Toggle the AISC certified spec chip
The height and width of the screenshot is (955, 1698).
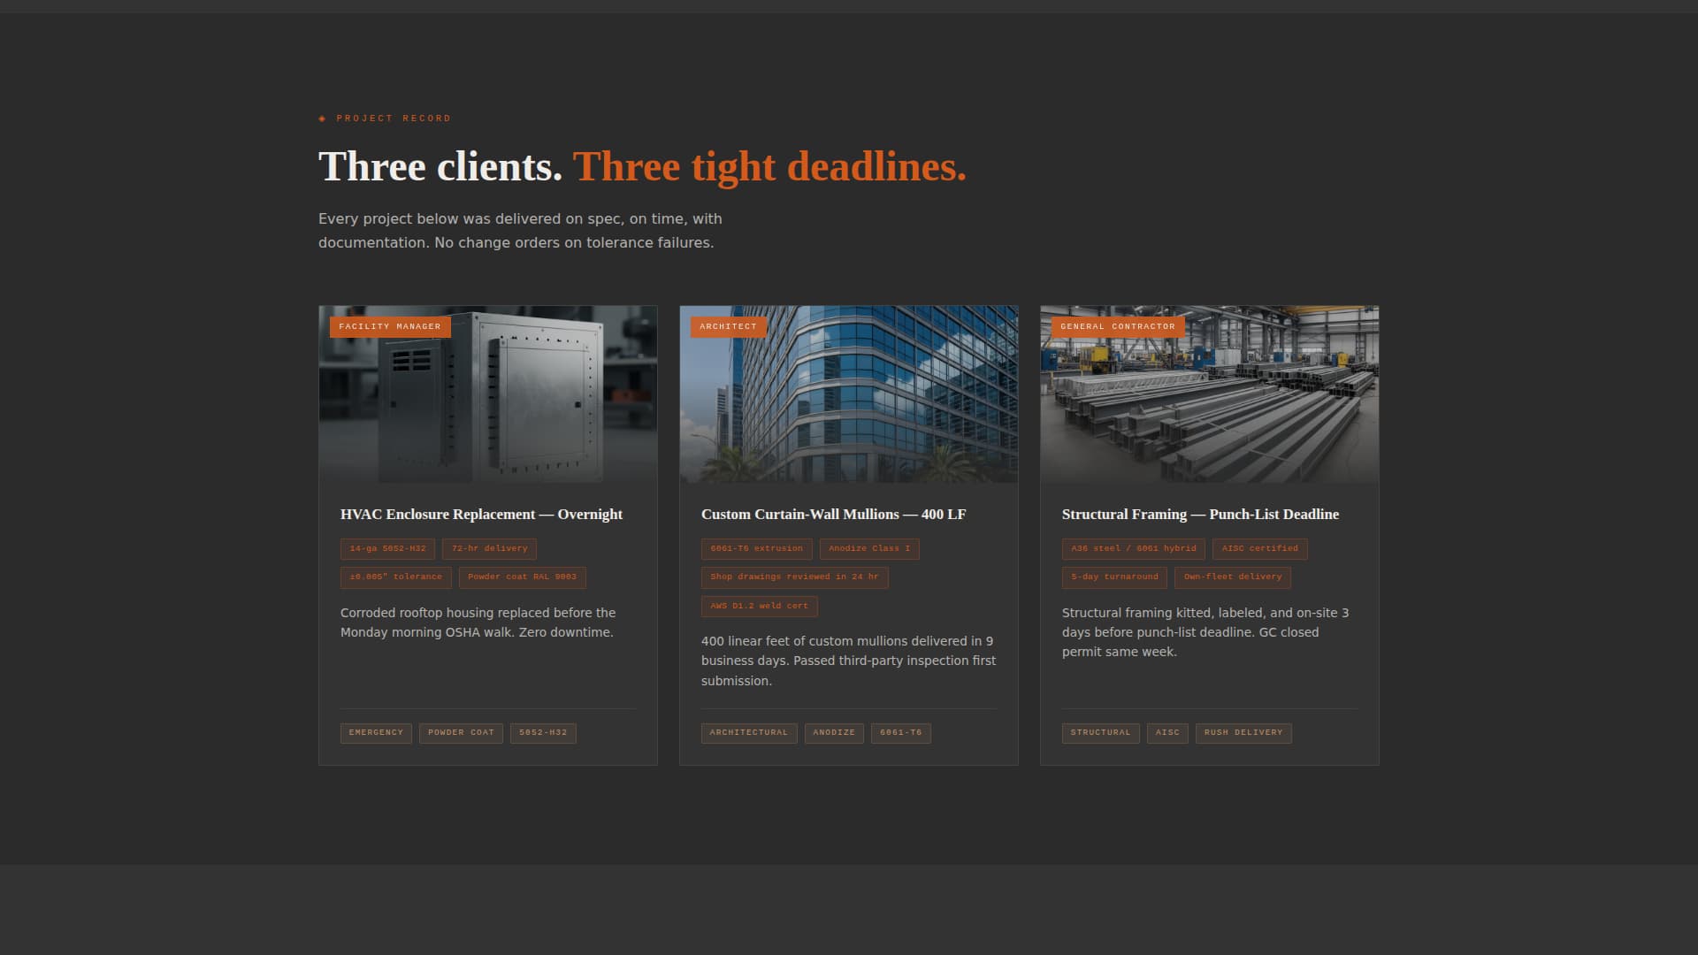1259,548
